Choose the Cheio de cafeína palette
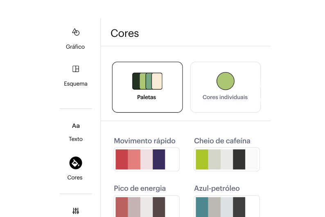 pos(227,159)
